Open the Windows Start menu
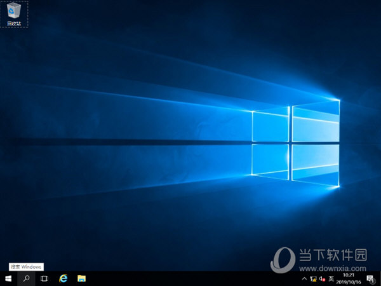Viewport: 381px width, 286px height. click(8, 278)
